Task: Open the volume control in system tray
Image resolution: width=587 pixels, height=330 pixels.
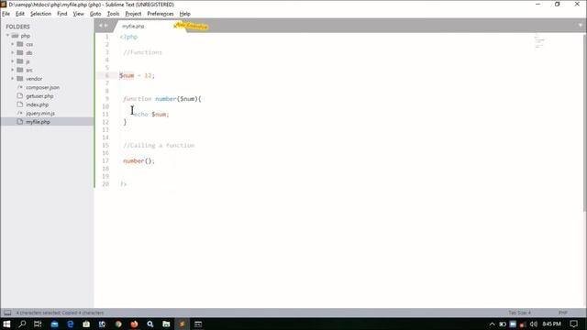Action: coord(533,324)
